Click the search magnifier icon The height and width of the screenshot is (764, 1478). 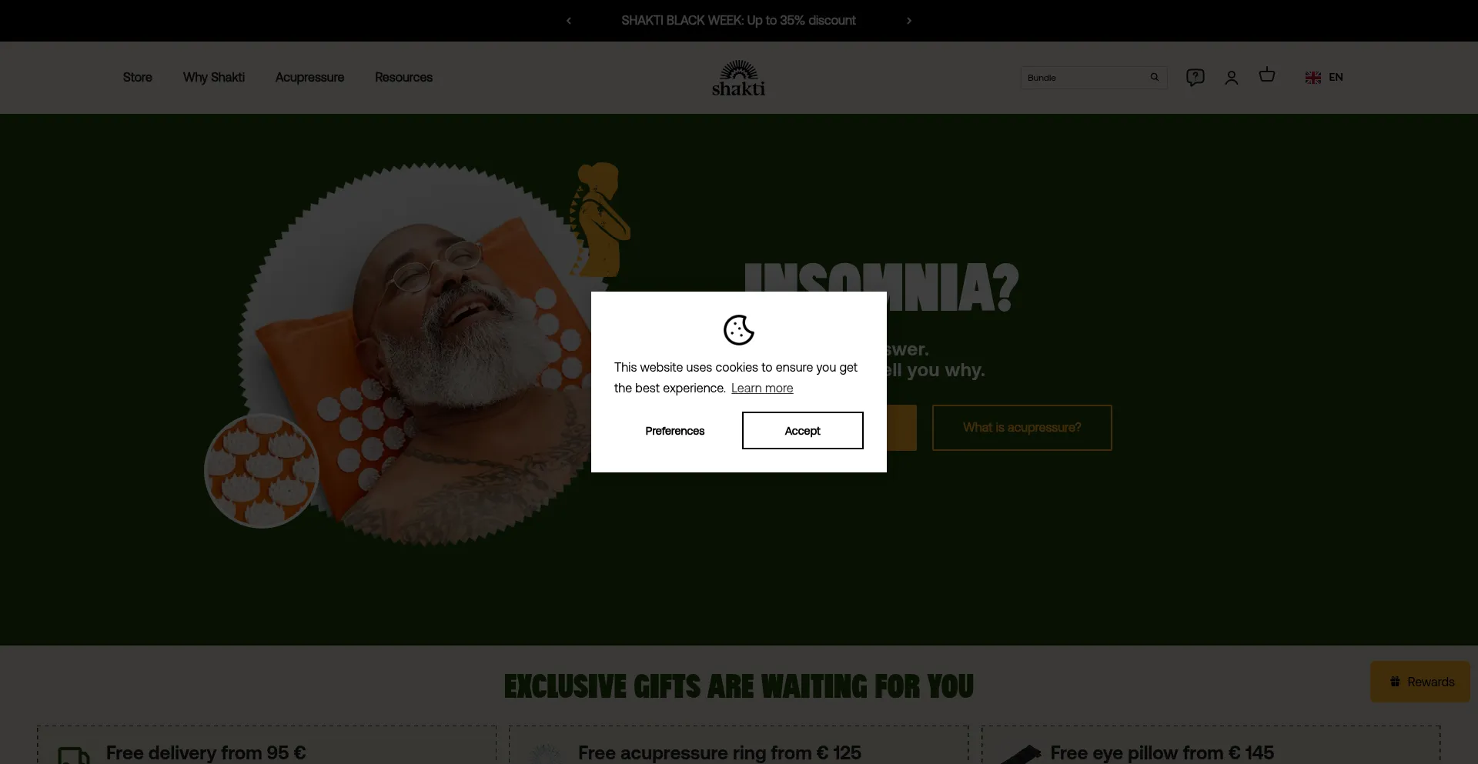[1154, 77]
